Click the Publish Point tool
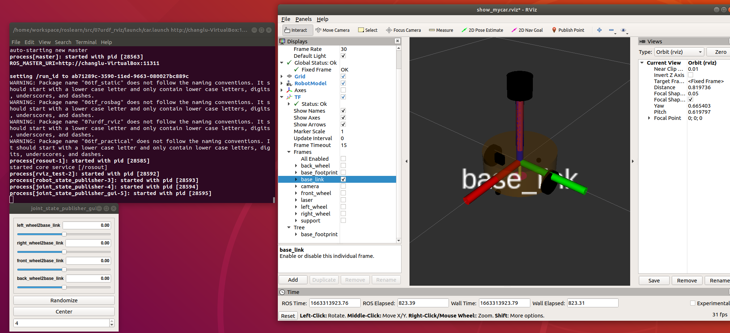 coord(568,30)
